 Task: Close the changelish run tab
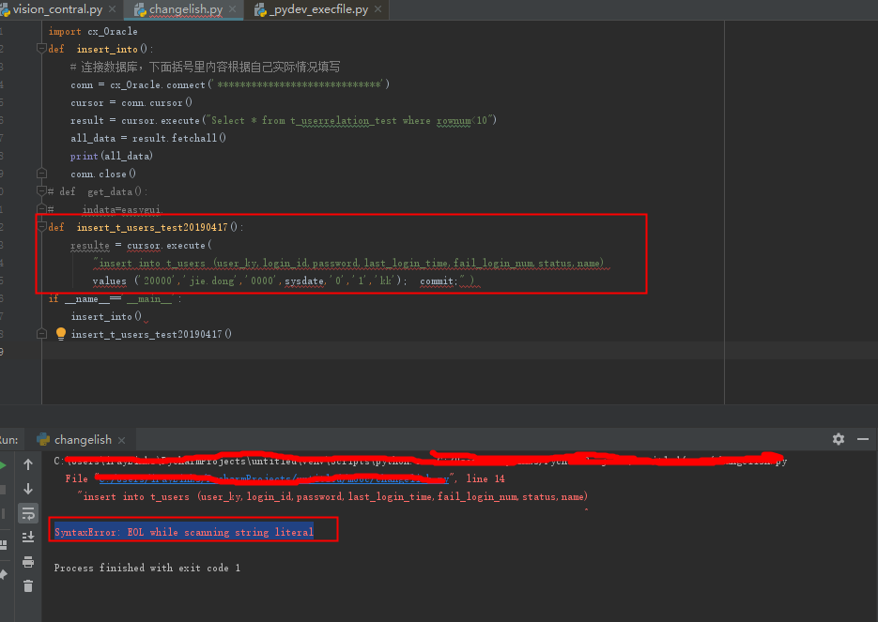click(x=121, y=440)
